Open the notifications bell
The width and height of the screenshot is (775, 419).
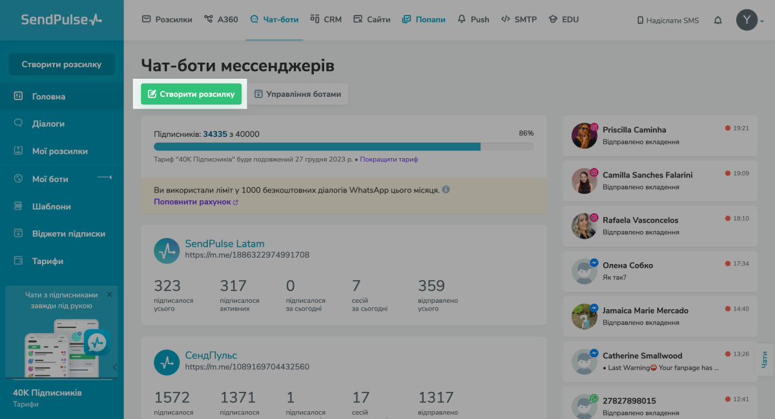[x=718, y=20]
